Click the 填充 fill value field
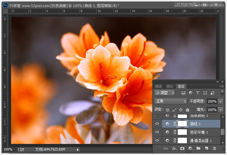 coord(212,110)
